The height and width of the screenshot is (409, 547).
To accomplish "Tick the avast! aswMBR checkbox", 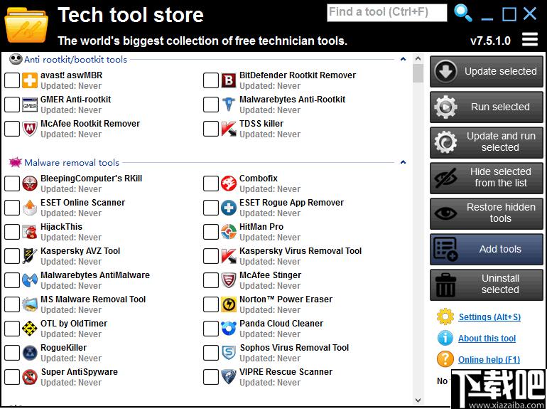I will 12,80.
